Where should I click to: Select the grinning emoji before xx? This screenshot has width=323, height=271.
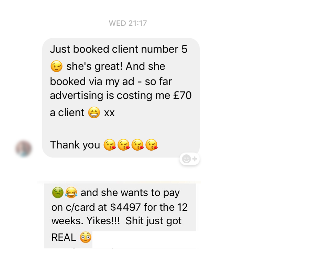point(94,112)
